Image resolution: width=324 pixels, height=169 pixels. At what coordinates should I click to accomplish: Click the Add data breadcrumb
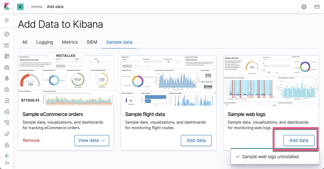[55, 7]
